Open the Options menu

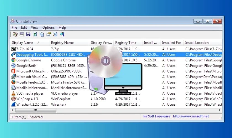click(48, 28)
